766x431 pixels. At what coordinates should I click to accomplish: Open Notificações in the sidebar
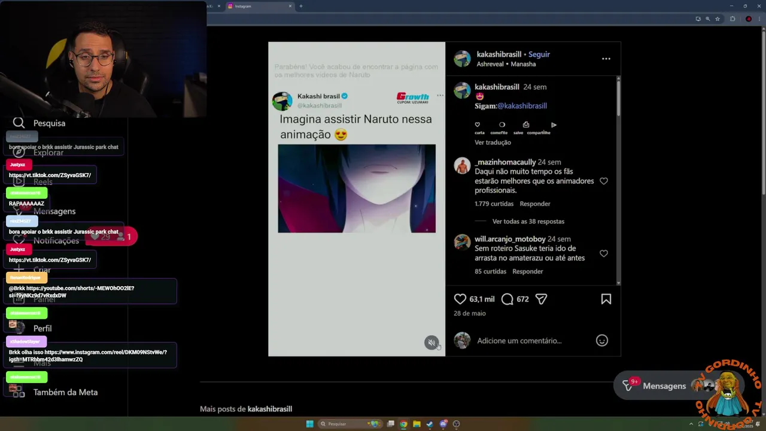(x=47, y=240)
